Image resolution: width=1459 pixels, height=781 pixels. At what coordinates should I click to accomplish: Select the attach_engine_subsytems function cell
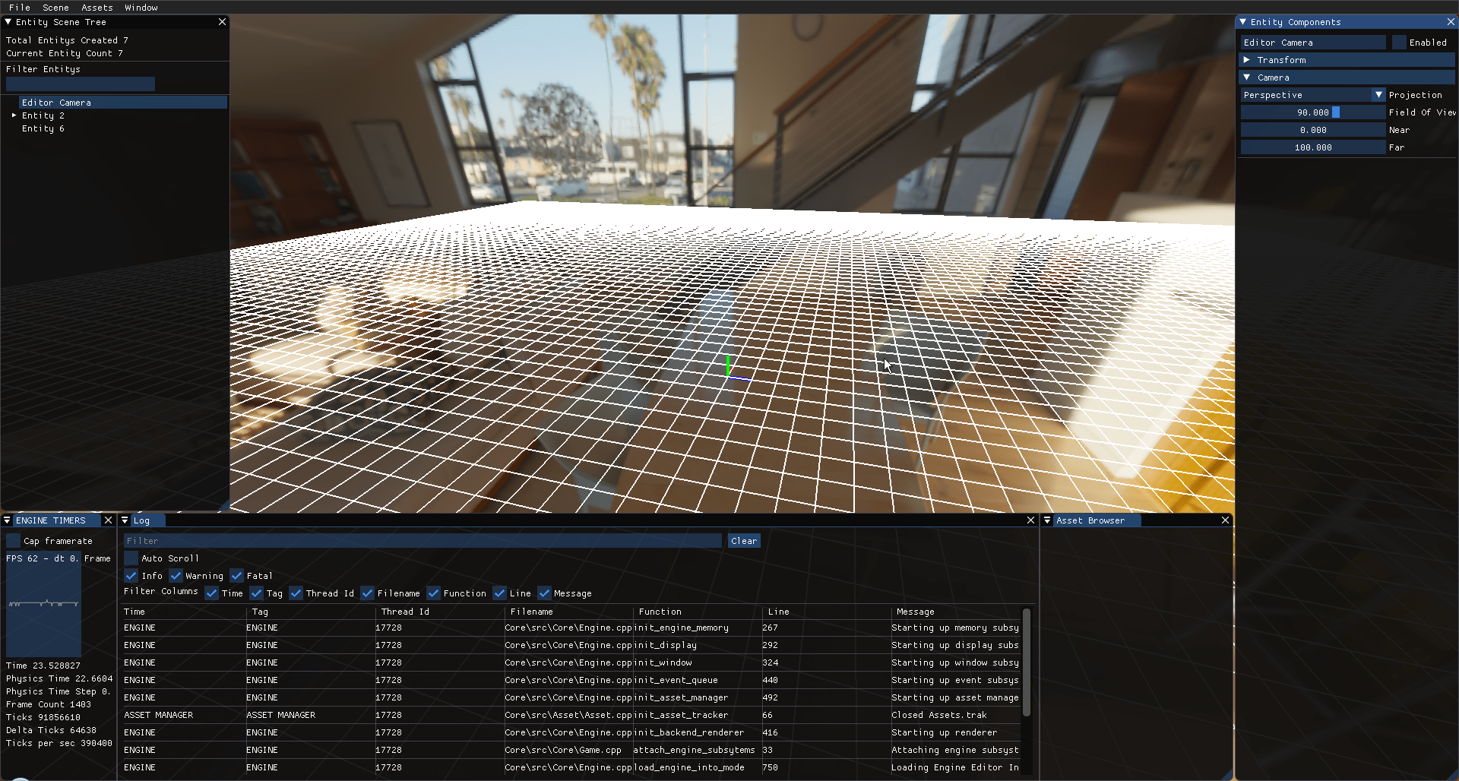coord(695,751)
